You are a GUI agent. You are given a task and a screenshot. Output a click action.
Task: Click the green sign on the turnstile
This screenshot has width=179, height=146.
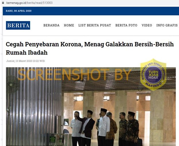click(x=52, y=139)
